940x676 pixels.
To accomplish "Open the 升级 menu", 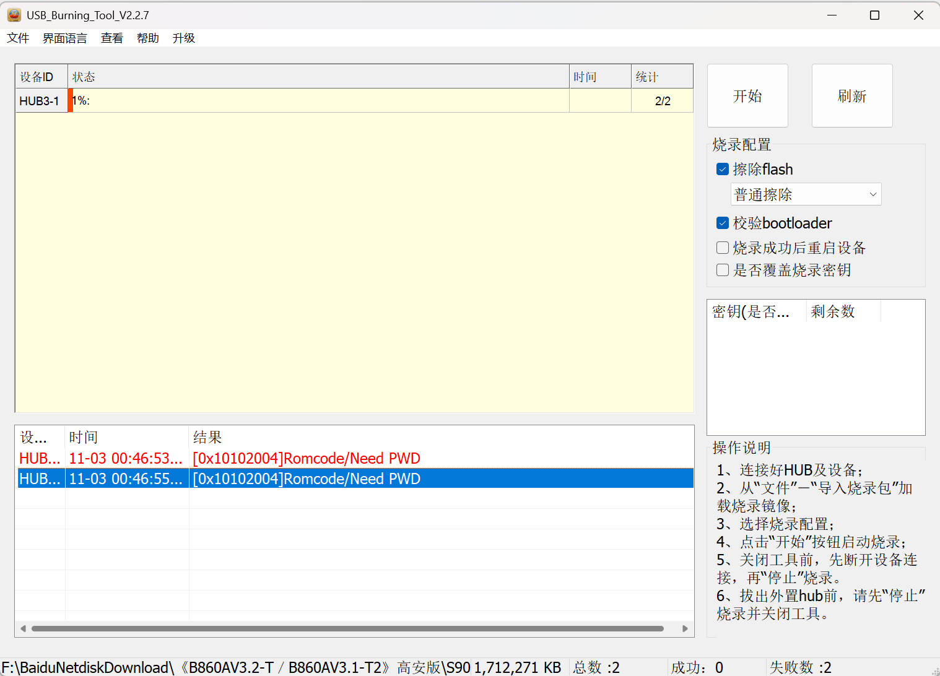I will pos(184,38).
